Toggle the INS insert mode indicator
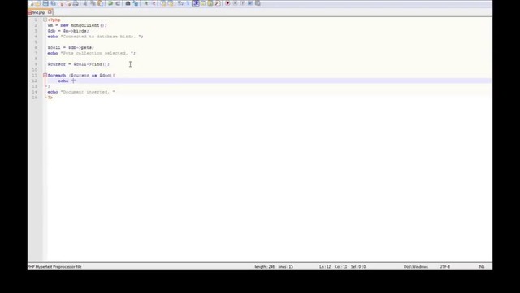This screenshot has height=293, width=520. [481, 266]
